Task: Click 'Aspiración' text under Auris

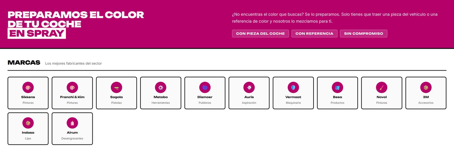Action: pyautogui.click(x=249, y=103)
